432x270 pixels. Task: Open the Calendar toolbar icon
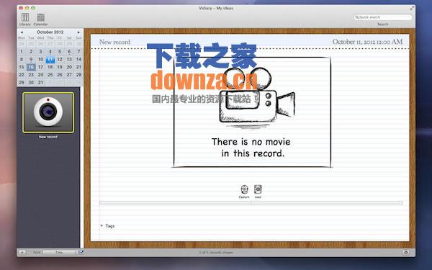point(41,17)
